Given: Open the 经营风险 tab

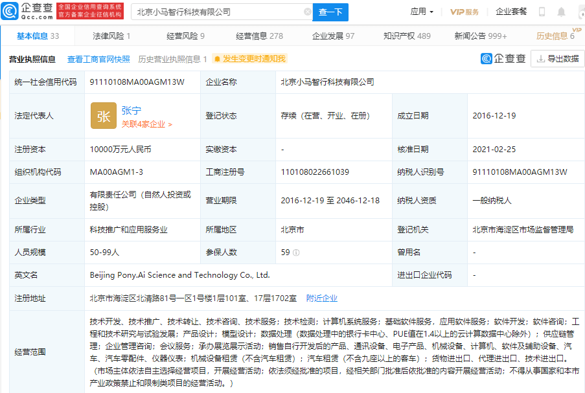Looking at the screenshot, I should click(x=185, y=36).
